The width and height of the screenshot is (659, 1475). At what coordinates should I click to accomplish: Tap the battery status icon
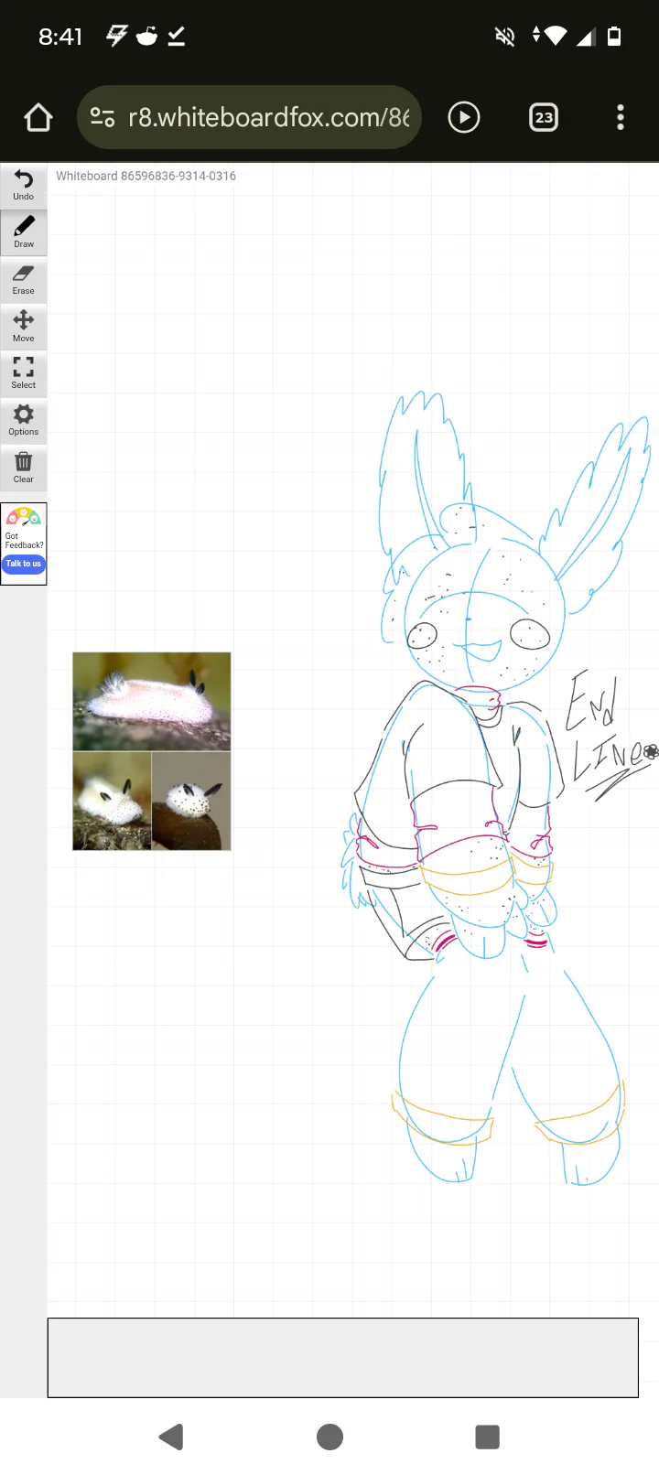pos(615,37)
